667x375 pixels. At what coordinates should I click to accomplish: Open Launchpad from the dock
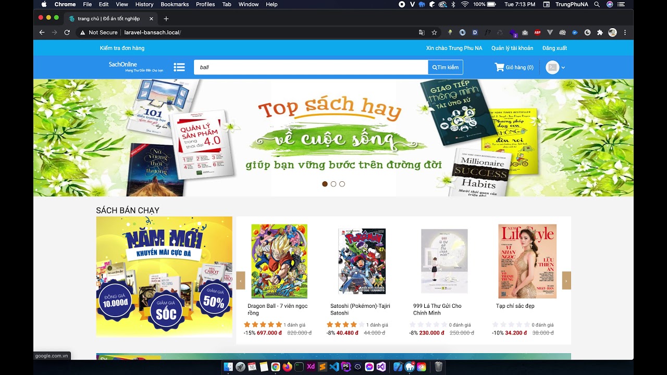[240, 367]
